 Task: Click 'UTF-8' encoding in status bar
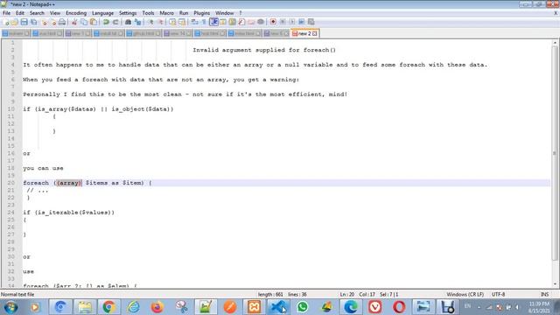coord(498,295)
